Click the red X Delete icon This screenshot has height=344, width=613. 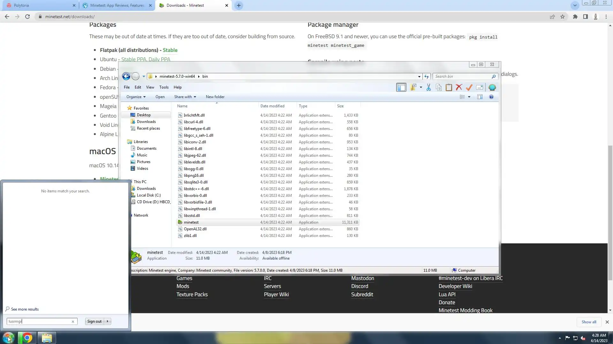click(459, 87)
